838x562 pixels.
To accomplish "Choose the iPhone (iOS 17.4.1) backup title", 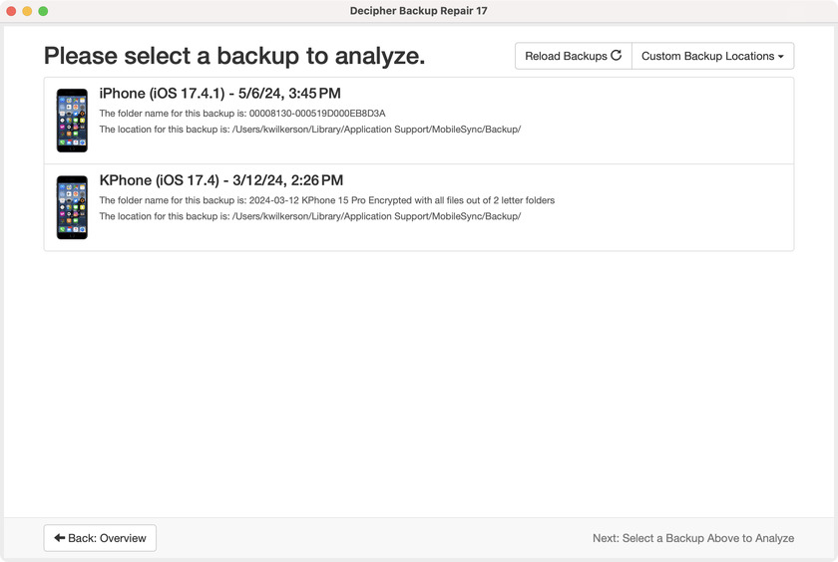I will [x=219, y=94].
